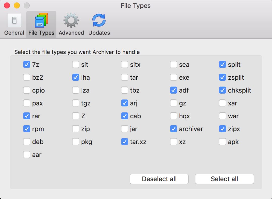The height and width of the screenshot is (199, 272).
Task: Uncheck the 7z file type
Action: click(x=26, y=64)
